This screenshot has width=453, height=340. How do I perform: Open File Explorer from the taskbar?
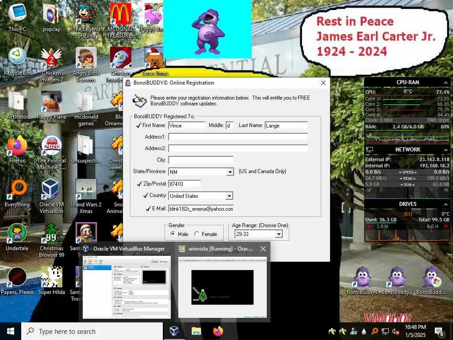(196, 331)
